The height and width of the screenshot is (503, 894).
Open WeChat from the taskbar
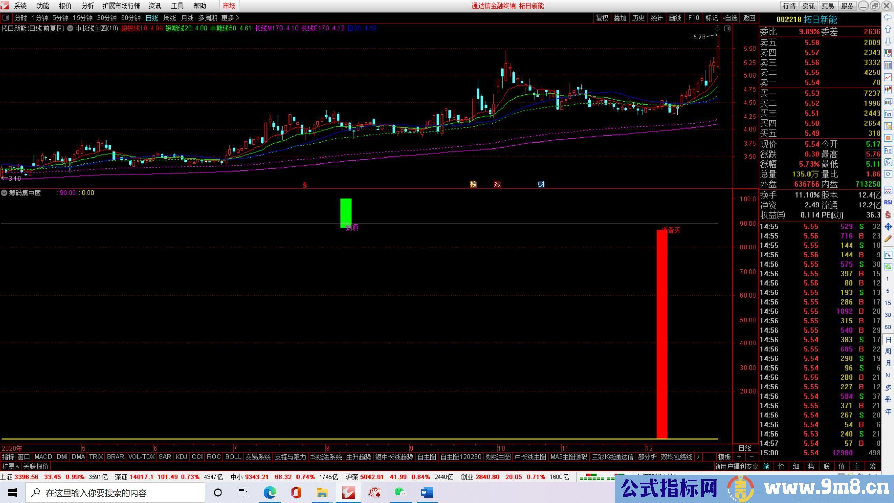click(x=401, y=493)
